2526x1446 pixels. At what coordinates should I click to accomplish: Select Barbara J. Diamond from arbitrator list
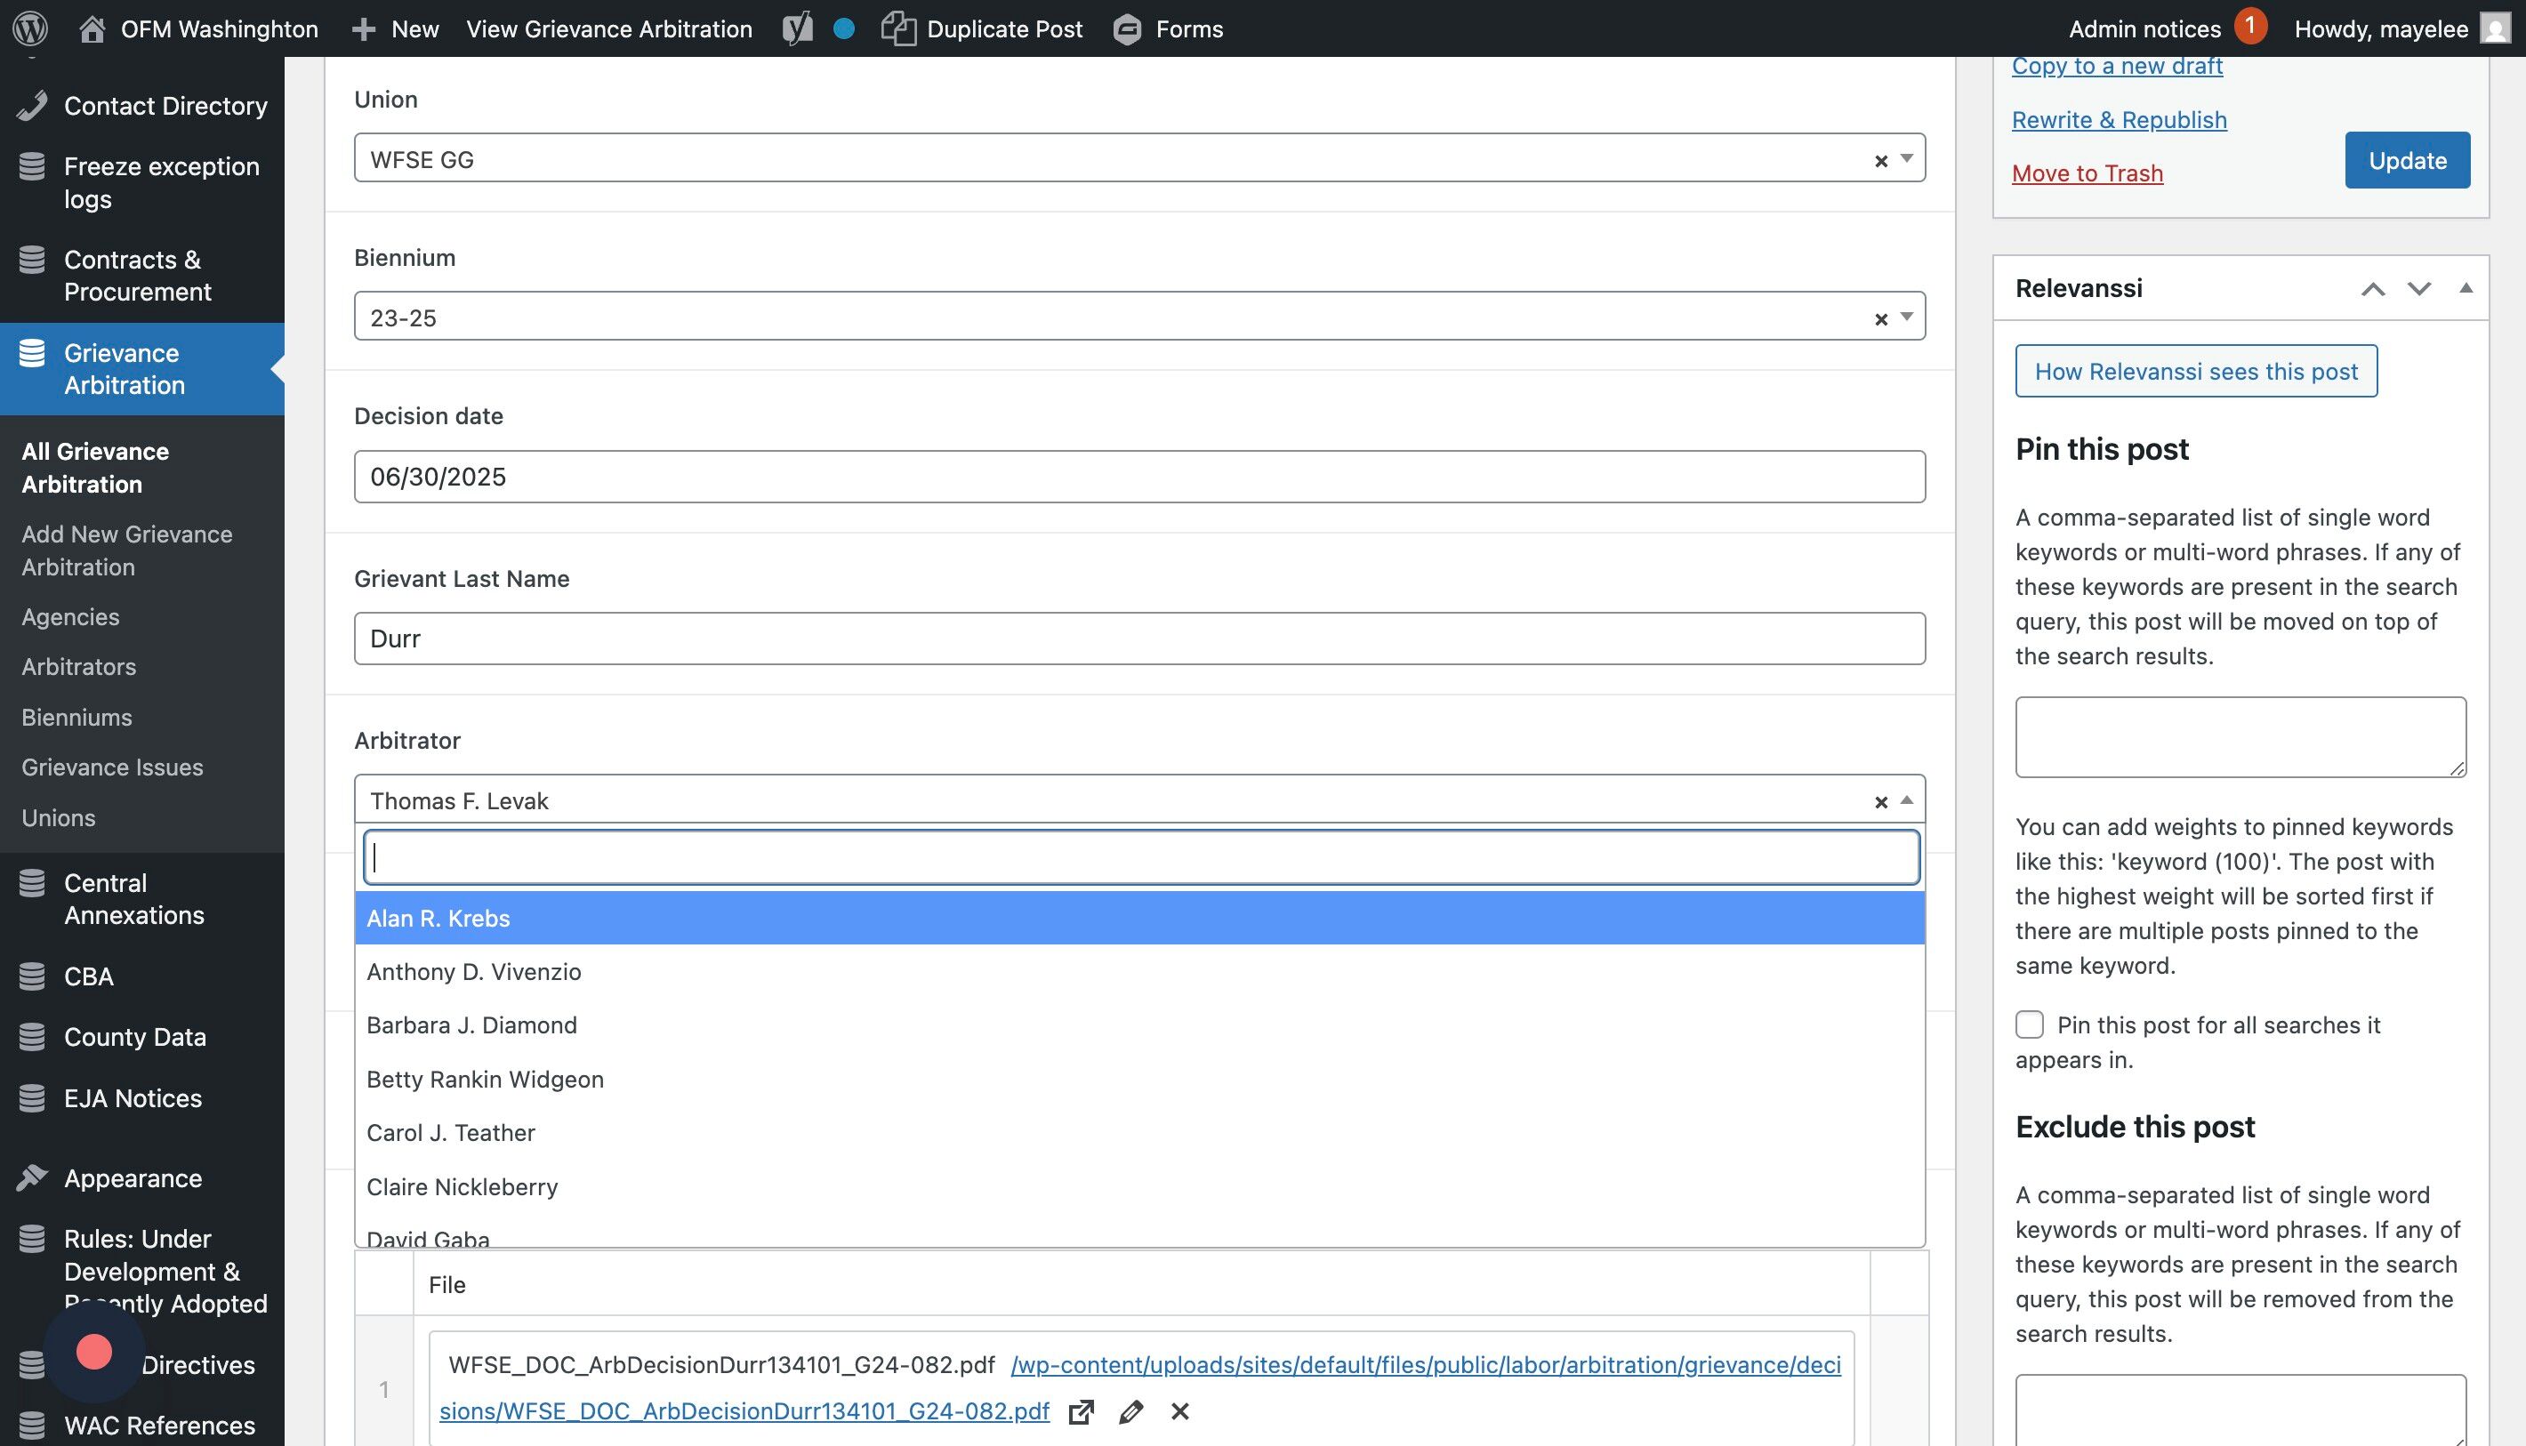pyautogui.click(x=471, y=1024)
